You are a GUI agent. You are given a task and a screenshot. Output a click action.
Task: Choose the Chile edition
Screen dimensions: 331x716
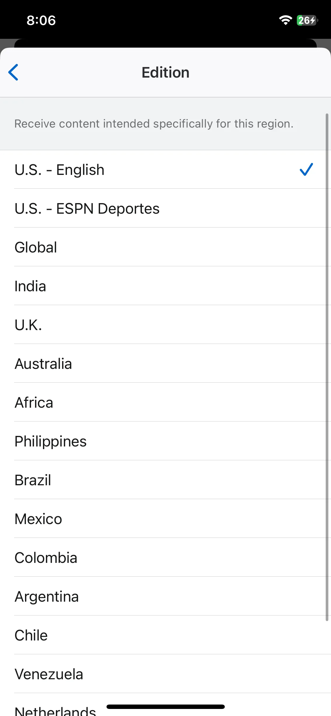pos(165,635)
